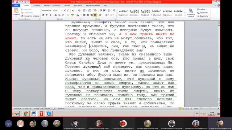Switch to the Разметка страницы tab
232x130 pixels.
click(52, 5)
